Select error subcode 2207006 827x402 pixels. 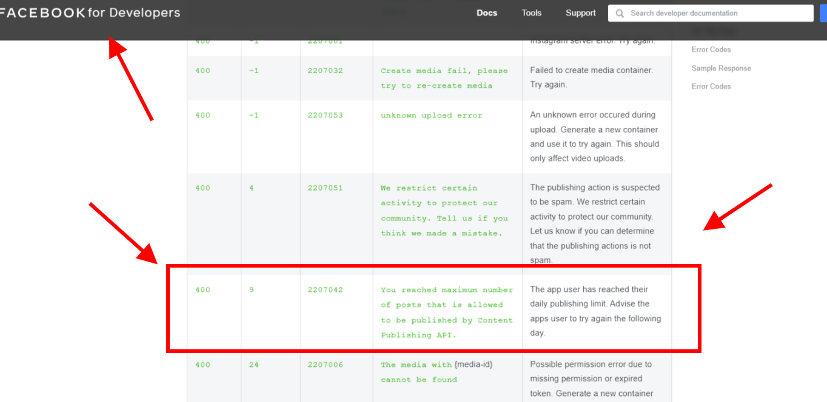click(325, 365)
